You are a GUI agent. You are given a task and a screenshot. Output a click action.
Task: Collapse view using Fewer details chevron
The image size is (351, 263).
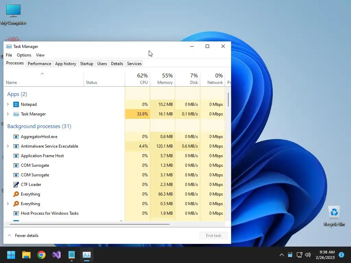[9, 236]
